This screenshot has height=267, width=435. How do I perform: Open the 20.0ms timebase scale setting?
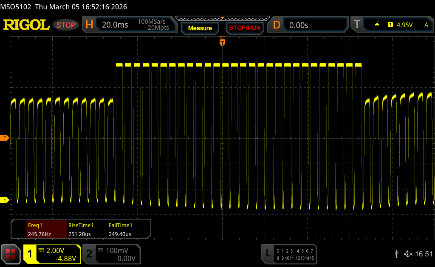[x=115, y=25]
